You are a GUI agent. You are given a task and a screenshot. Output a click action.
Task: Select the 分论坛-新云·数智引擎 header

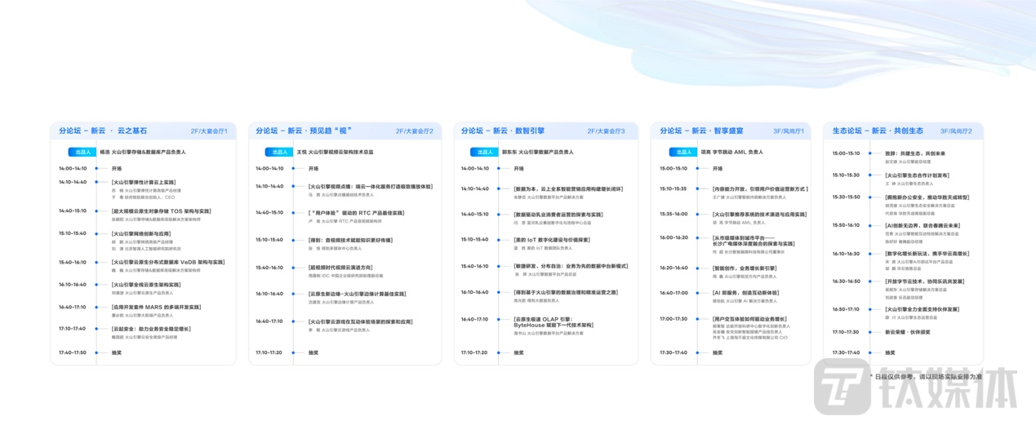pos(502,131)
